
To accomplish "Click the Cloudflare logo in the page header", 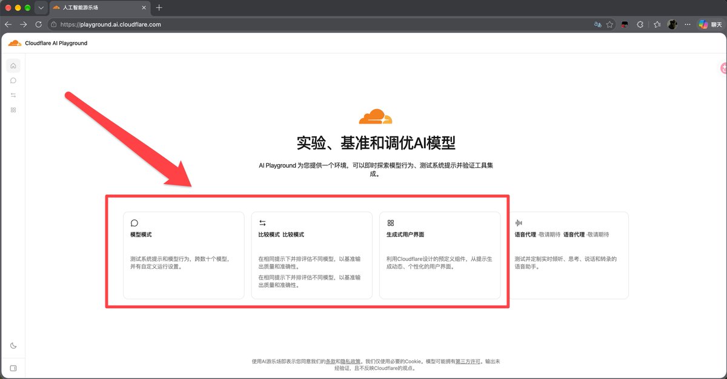I will [x=15, y=43].
